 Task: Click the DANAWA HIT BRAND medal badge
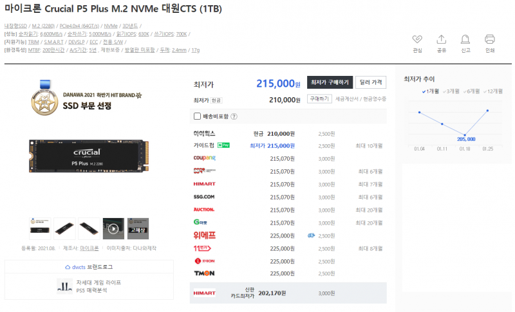coord(44,98)
